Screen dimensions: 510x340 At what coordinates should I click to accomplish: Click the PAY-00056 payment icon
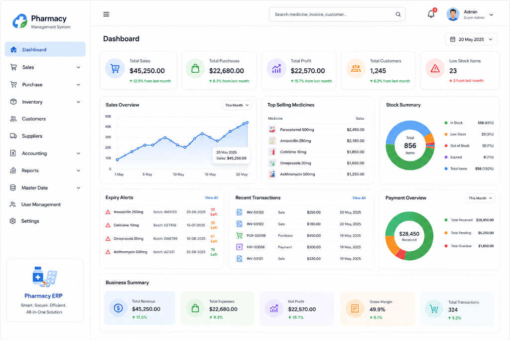[240, 247]
